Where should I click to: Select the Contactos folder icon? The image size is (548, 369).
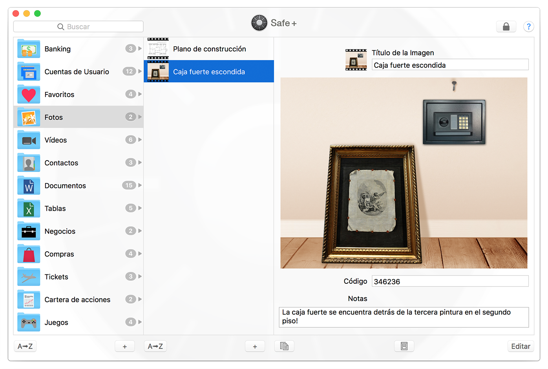(x=29, y=163)
